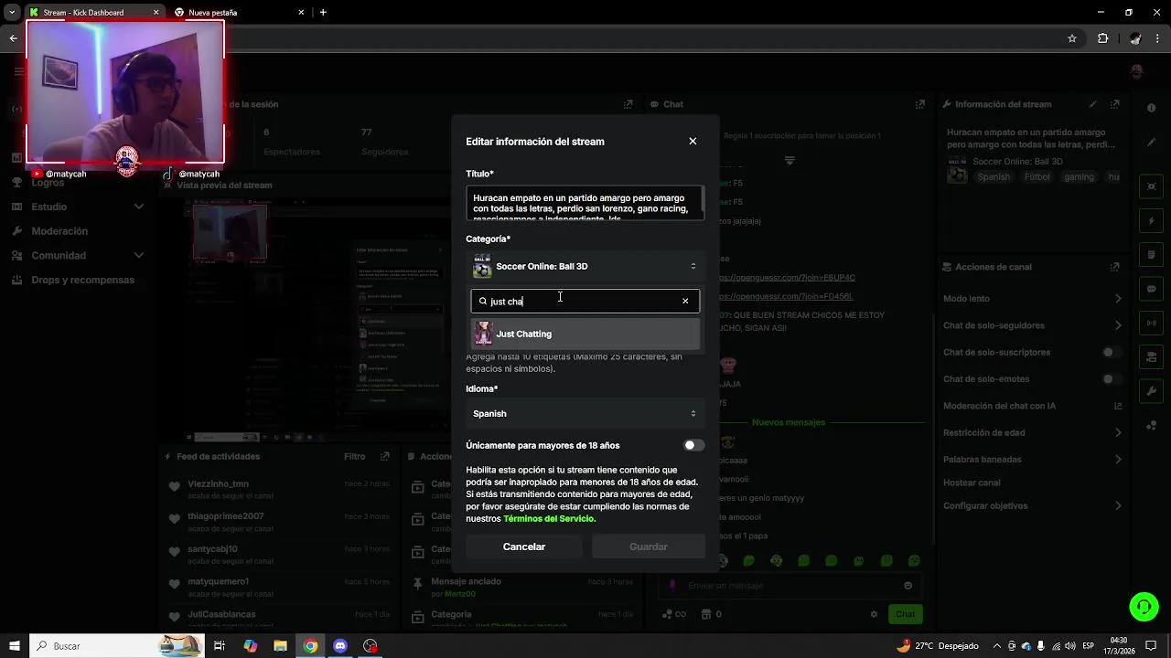Open the green support headset button
This screenshot has width=1171, height=658.
pyautogui.click(x=1144, y=607)
